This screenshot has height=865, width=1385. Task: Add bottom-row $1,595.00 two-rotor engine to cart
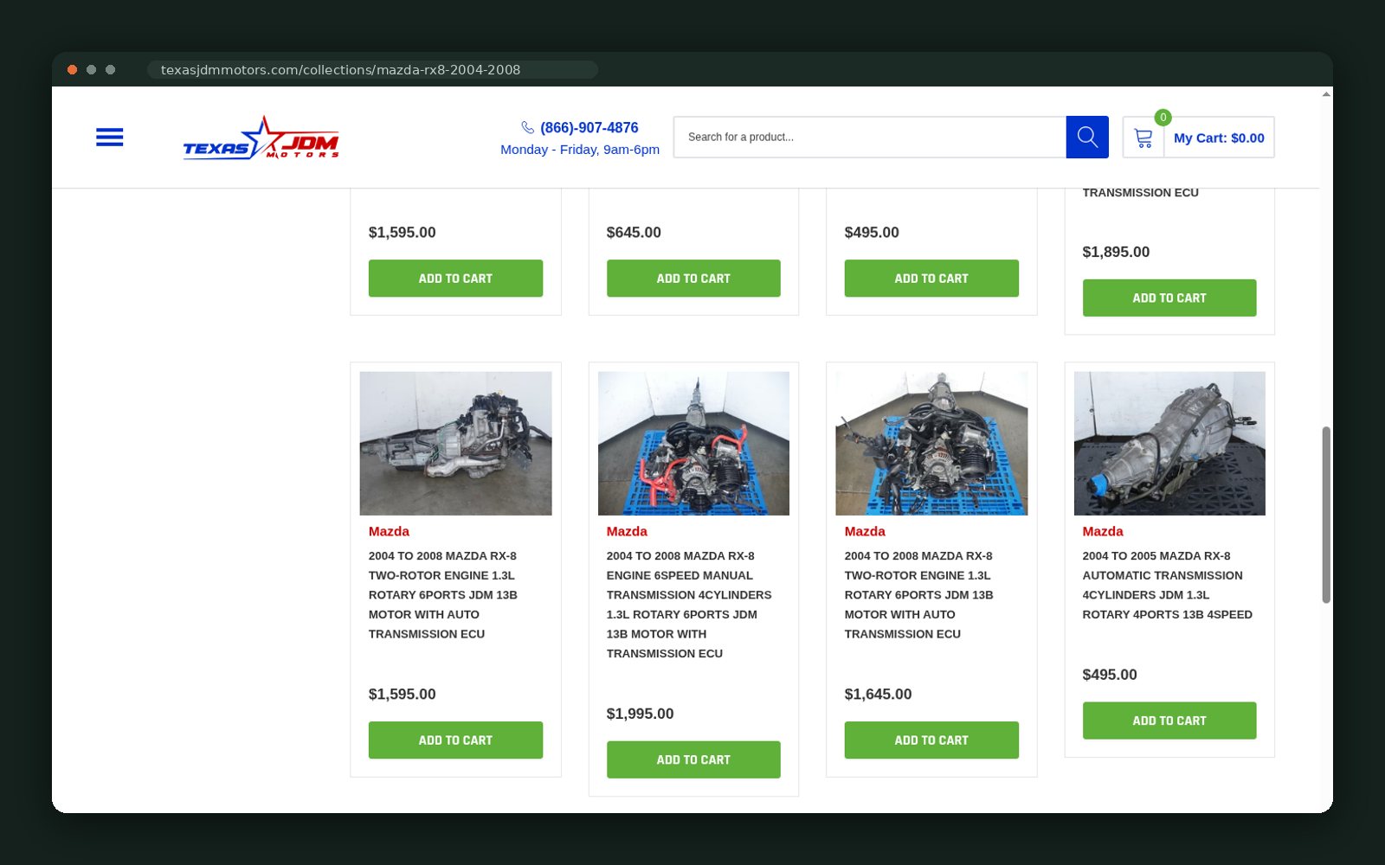point(455,740)
